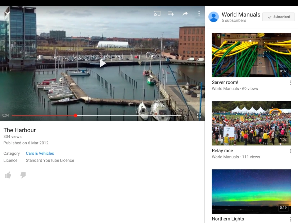Click Standard YouTube Licence text

(x=50, y=160)
